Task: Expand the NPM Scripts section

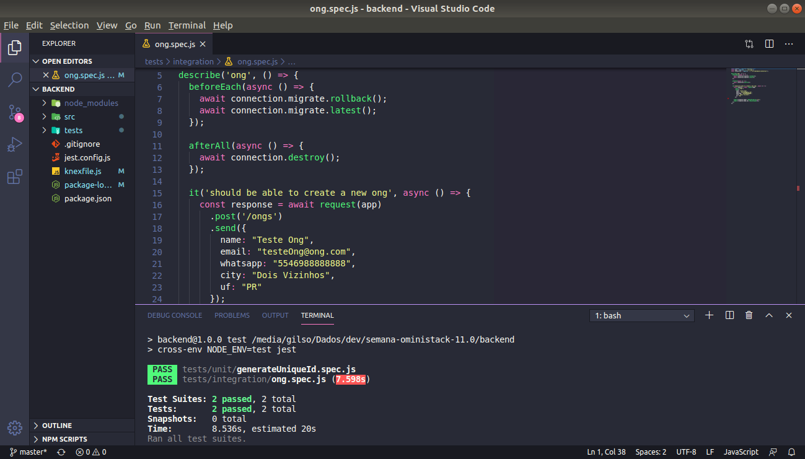Action: point(82,439)
